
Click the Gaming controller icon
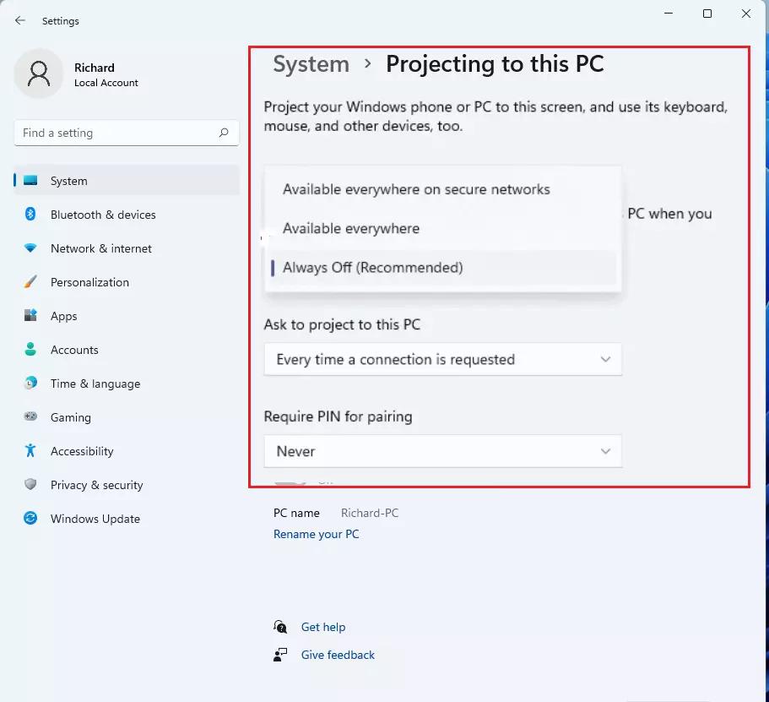(30, 417)
